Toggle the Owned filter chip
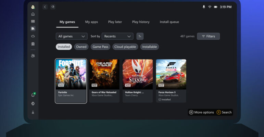This screenshot has height=137, width=264. point(81,47)
